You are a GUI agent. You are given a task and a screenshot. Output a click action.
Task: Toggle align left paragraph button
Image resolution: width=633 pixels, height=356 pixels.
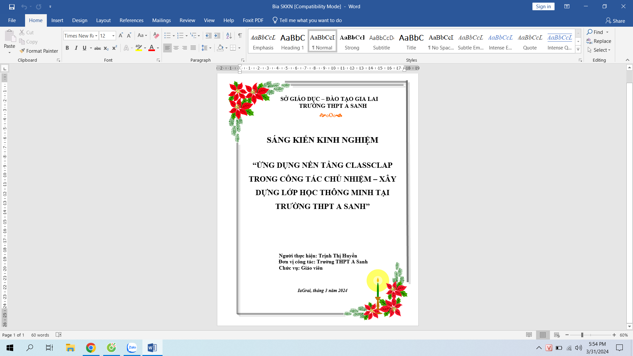167,48
